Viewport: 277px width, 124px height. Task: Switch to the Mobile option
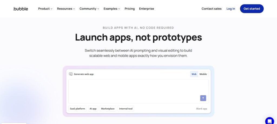[x=203, y=74]
